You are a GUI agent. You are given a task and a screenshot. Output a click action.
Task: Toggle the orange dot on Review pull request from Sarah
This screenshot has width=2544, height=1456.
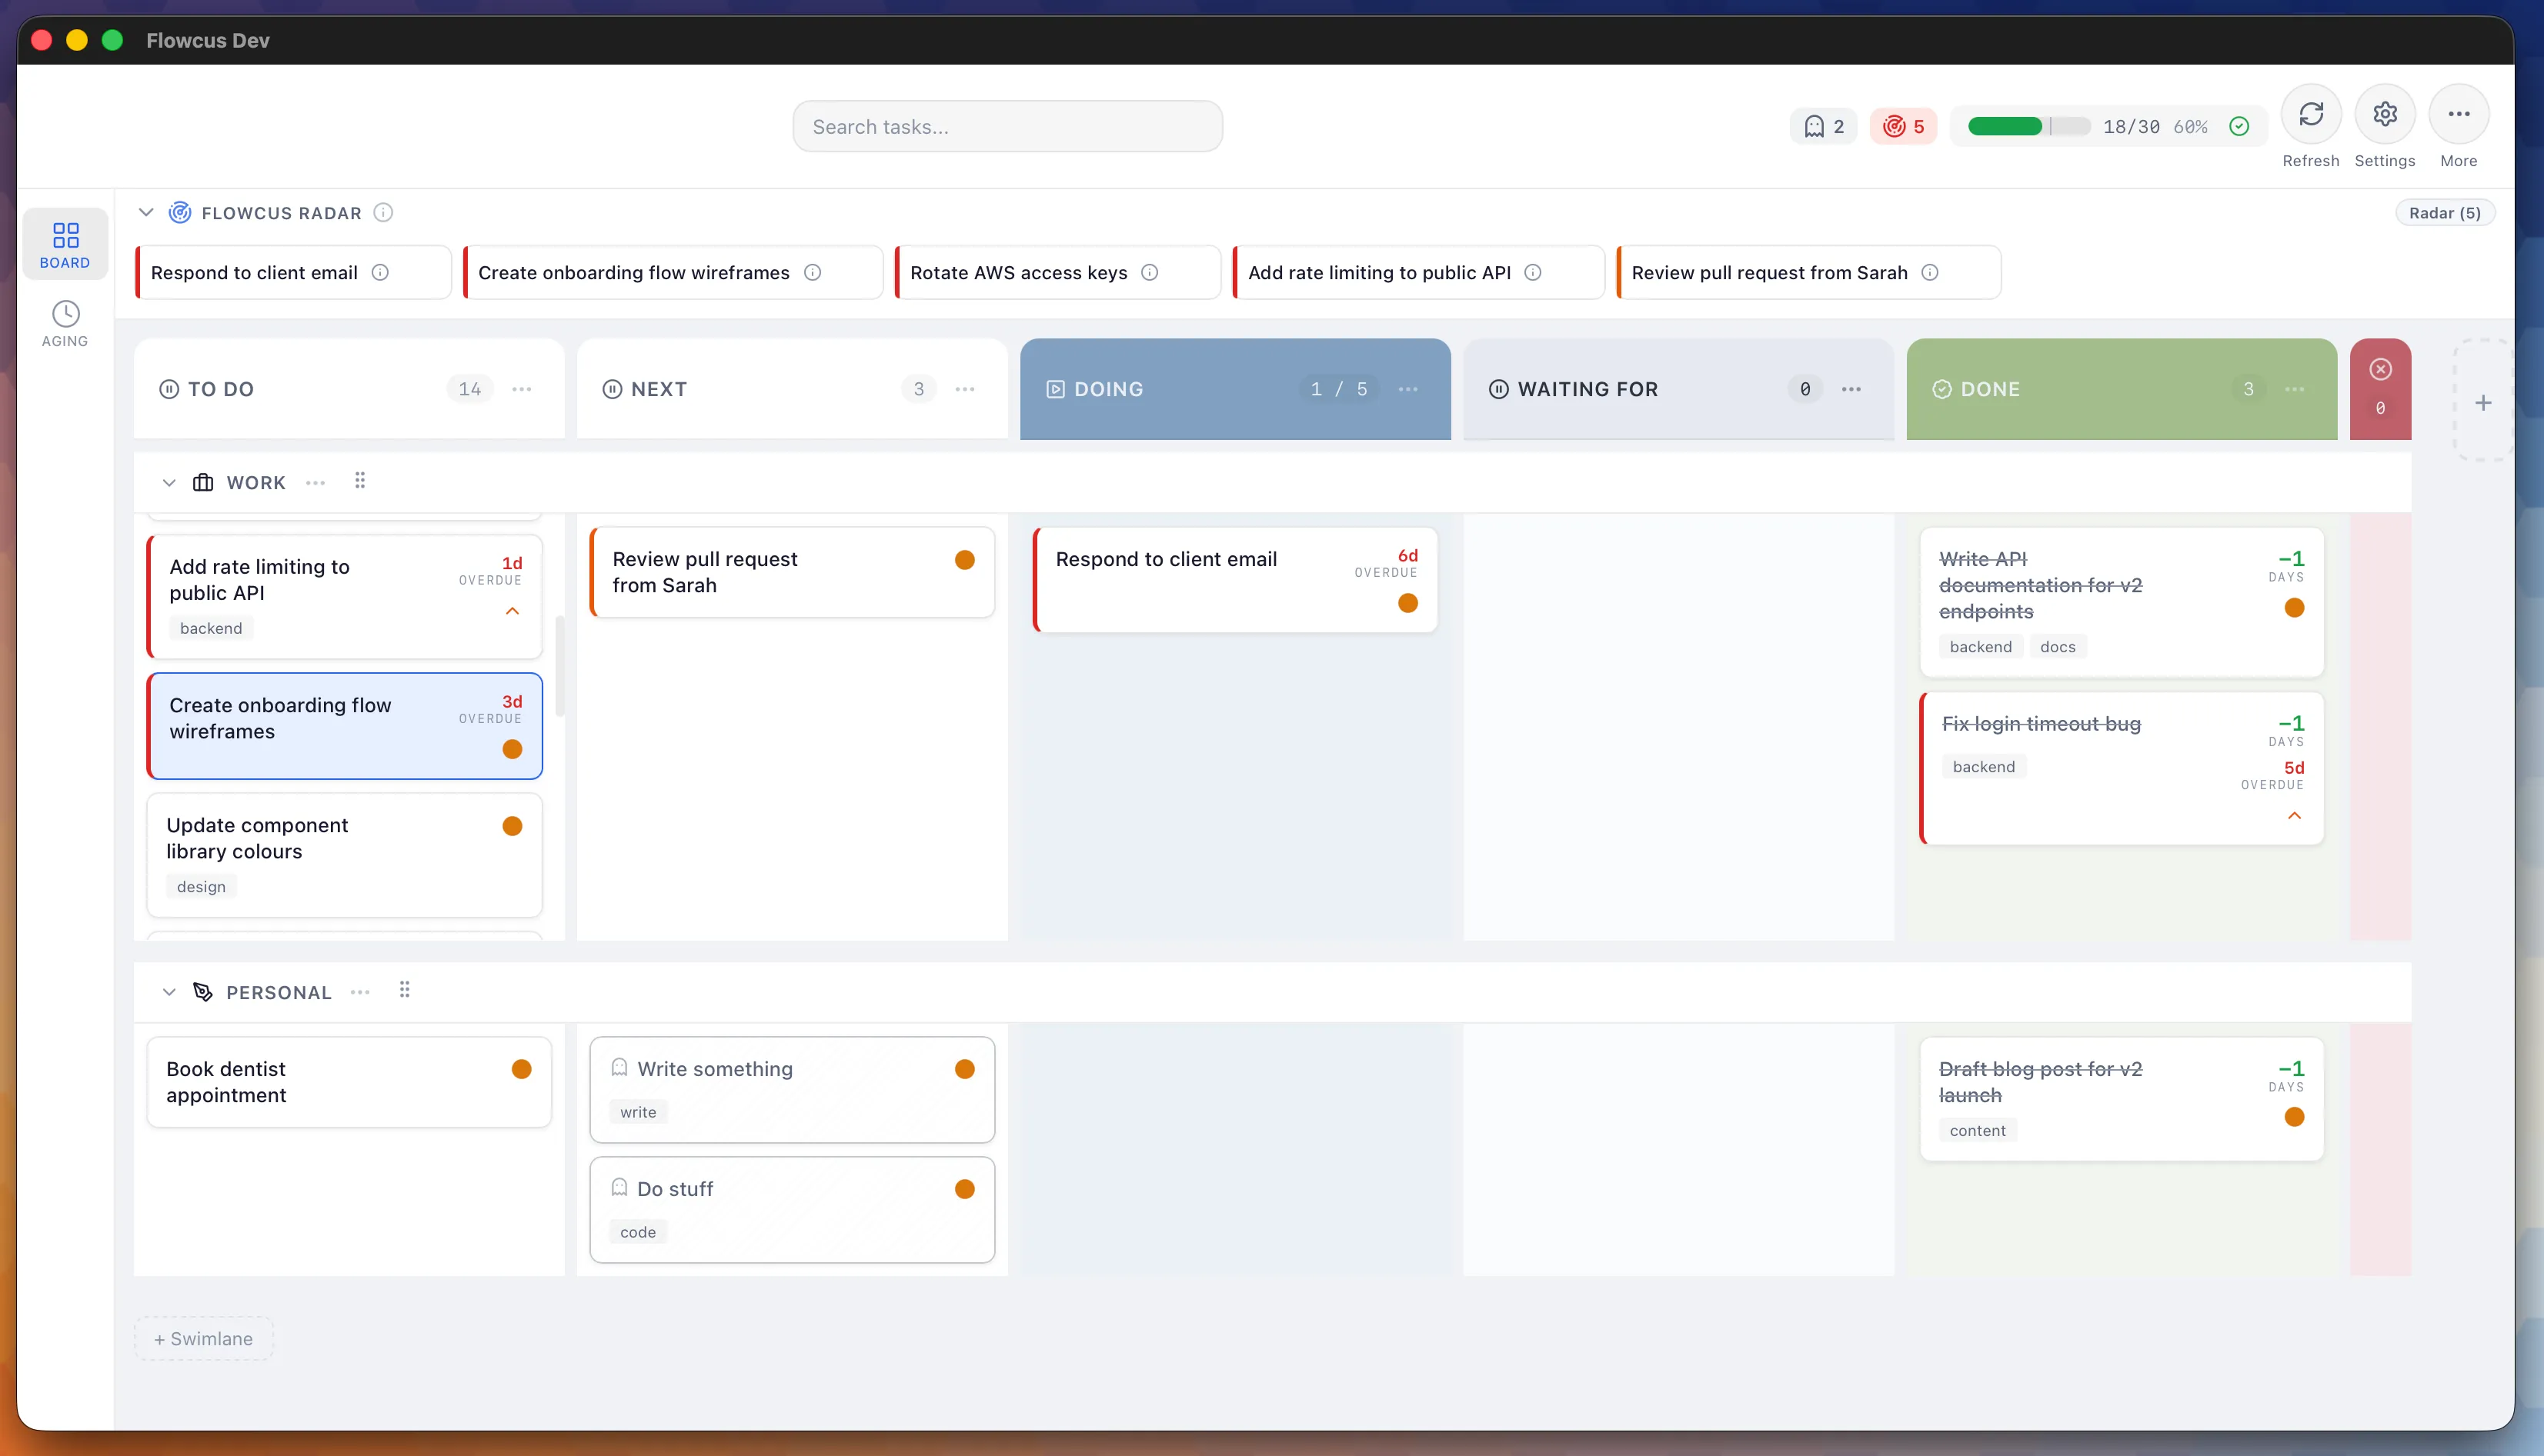964,559
